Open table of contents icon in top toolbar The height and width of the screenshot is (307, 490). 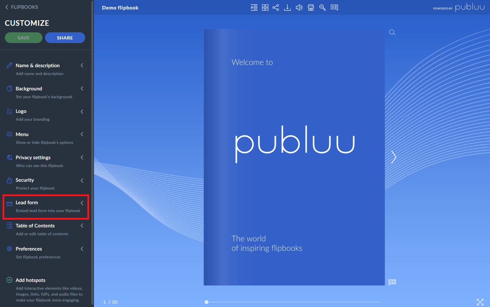(x=254, y=8)
